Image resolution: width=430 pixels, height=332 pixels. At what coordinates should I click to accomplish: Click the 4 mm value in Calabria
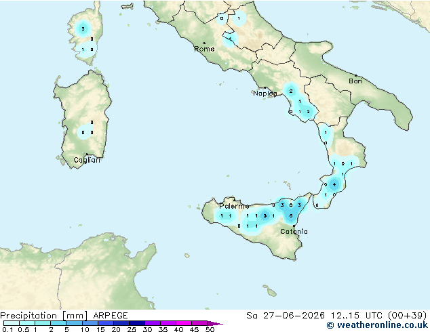coord(334,184)
